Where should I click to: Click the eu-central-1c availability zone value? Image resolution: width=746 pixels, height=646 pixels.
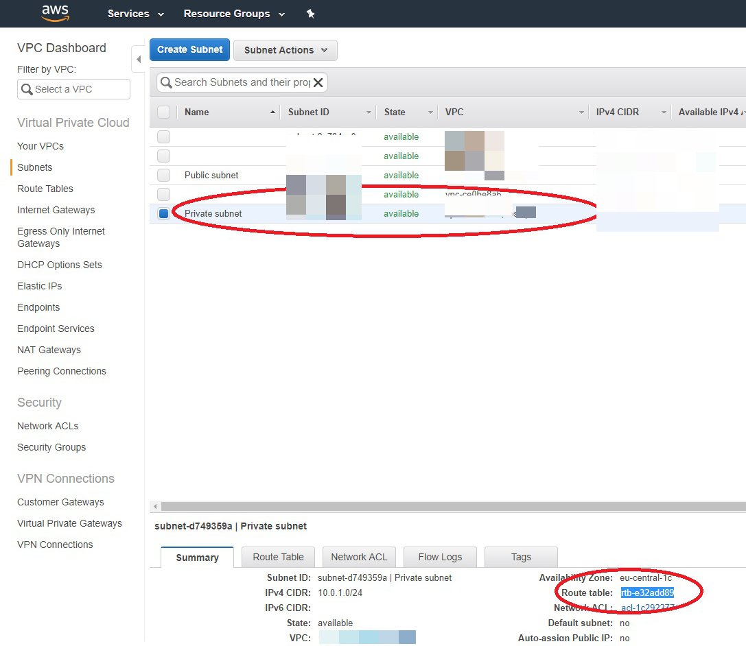646,577
